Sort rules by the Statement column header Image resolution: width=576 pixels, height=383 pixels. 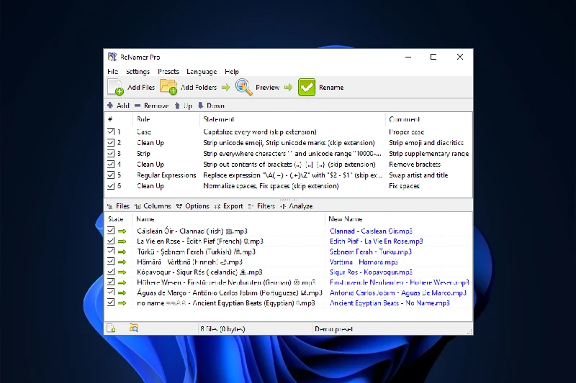click(x=292, y=119)
